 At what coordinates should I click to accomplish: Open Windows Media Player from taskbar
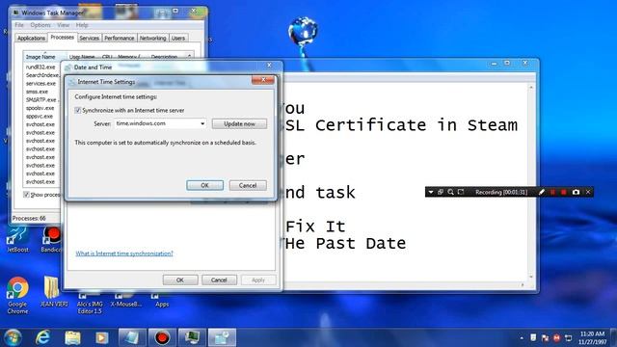pos(101,337)
